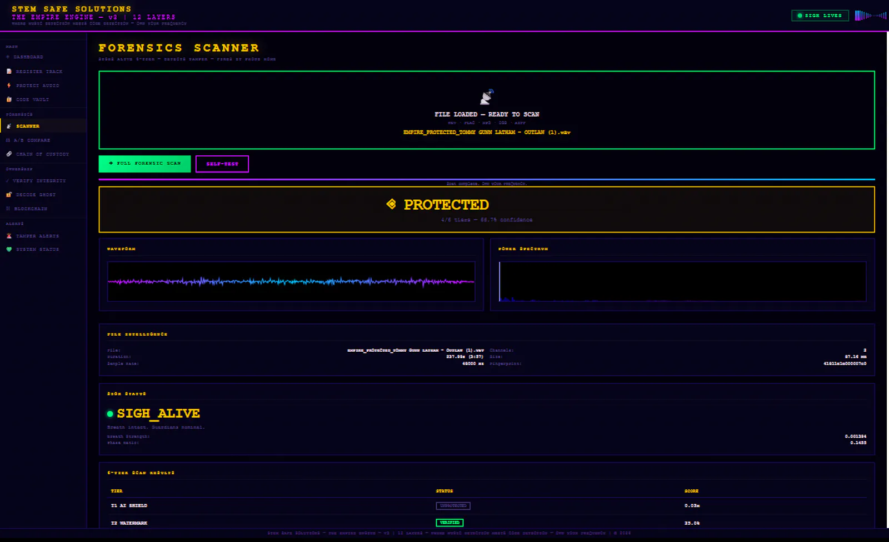889x542 pixels.
Task: Click the diamond icon beside PROTECTED
Action: point(391,204)
